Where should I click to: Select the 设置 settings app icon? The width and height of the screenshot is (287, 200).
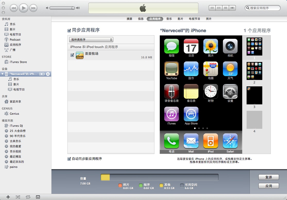[x=230, y=92]
